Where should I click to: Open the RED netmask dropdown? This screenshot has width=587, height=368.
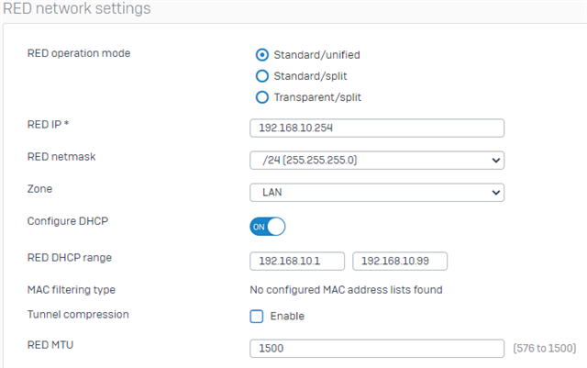click(x=377, y=161)
